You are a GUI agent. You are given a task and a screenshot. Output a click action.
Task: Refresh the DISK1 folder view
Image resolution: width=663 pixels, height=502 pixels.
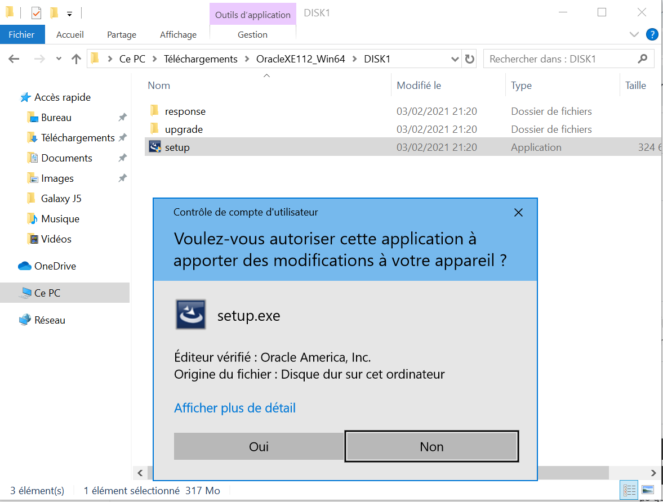(x=469, y=59)
